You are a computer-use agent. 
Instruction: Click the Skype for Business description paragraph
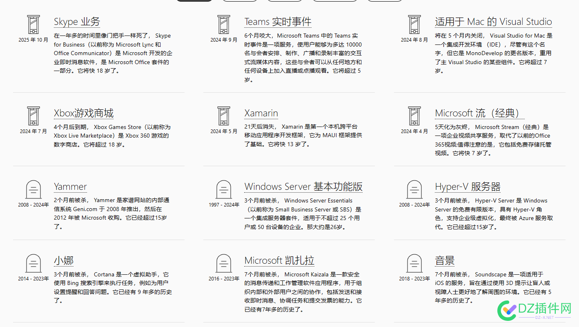(113, 53)
